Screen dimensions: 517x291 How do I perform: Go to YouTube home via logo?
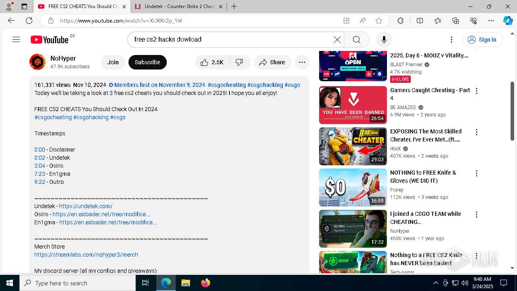point(50,40)
